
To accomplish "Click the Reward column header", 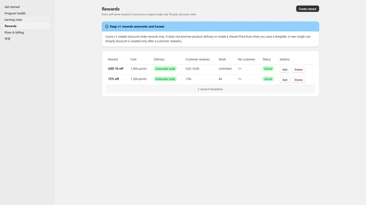I will [113, 60].
